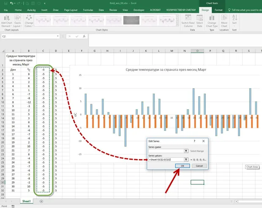Switch to the Page Layout tab

pos(71,10)
